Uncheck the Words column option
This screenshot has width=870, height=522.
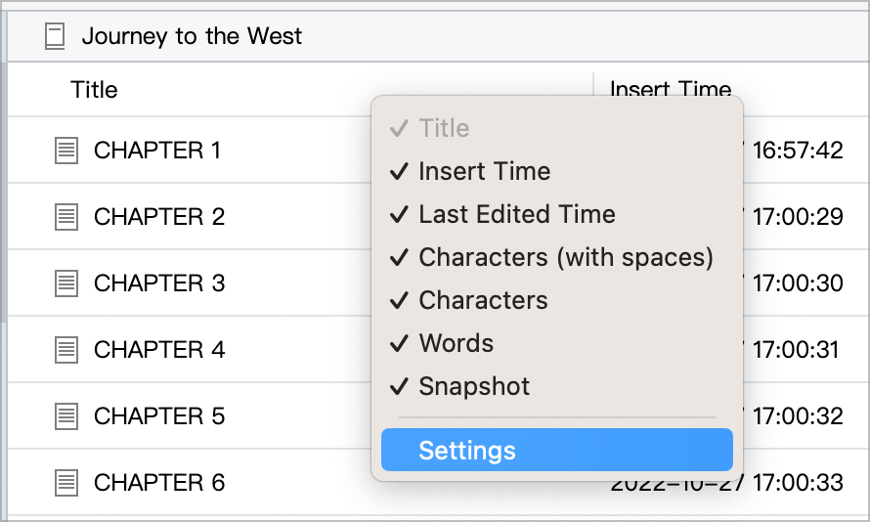tap(557, 343)
